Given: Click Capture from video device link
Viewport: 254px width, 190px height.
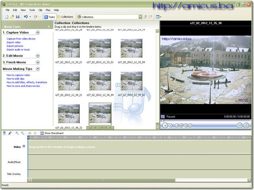Looking at the screenshot, I should coord(21,39).
